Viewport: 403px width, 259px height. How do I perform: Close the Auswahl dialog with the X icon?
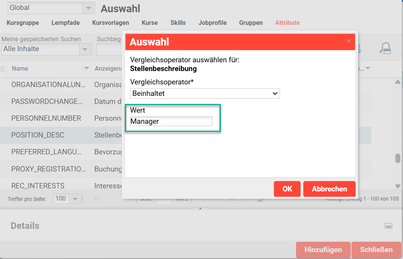349,41
